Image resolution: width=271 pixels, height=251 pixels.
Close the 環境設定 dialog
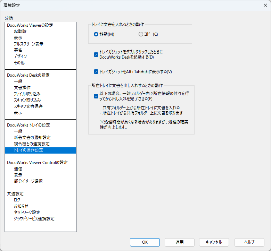(x=265, y=5)
